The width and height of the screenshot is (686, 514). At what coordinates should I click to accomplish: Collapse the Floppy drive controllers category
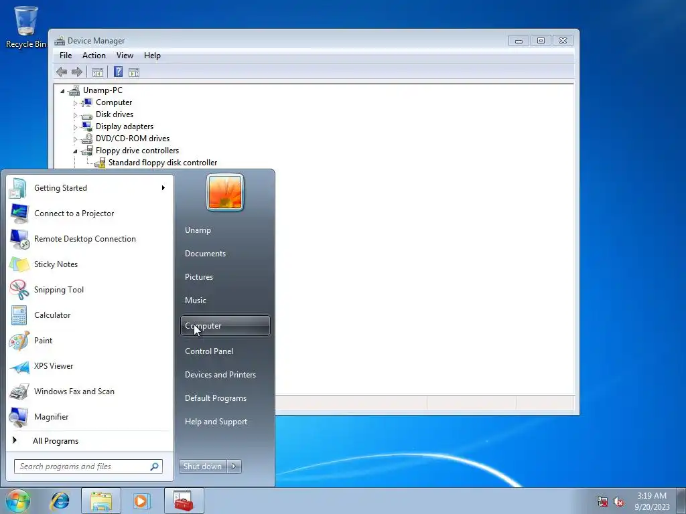tap(75, 151)
